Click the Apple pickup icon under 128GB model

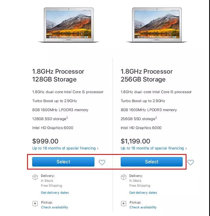[35, 204]
